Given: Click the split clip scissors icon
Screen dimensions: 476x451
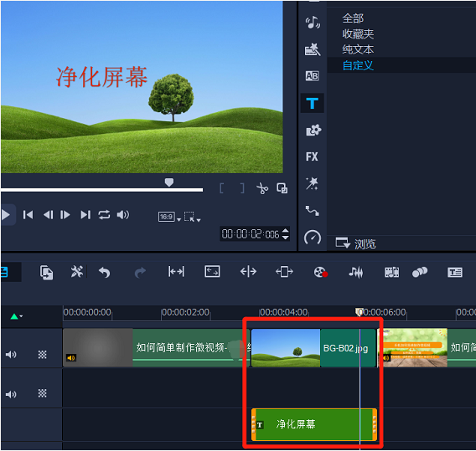Looking at the screenshot, I should click(262, 188).
